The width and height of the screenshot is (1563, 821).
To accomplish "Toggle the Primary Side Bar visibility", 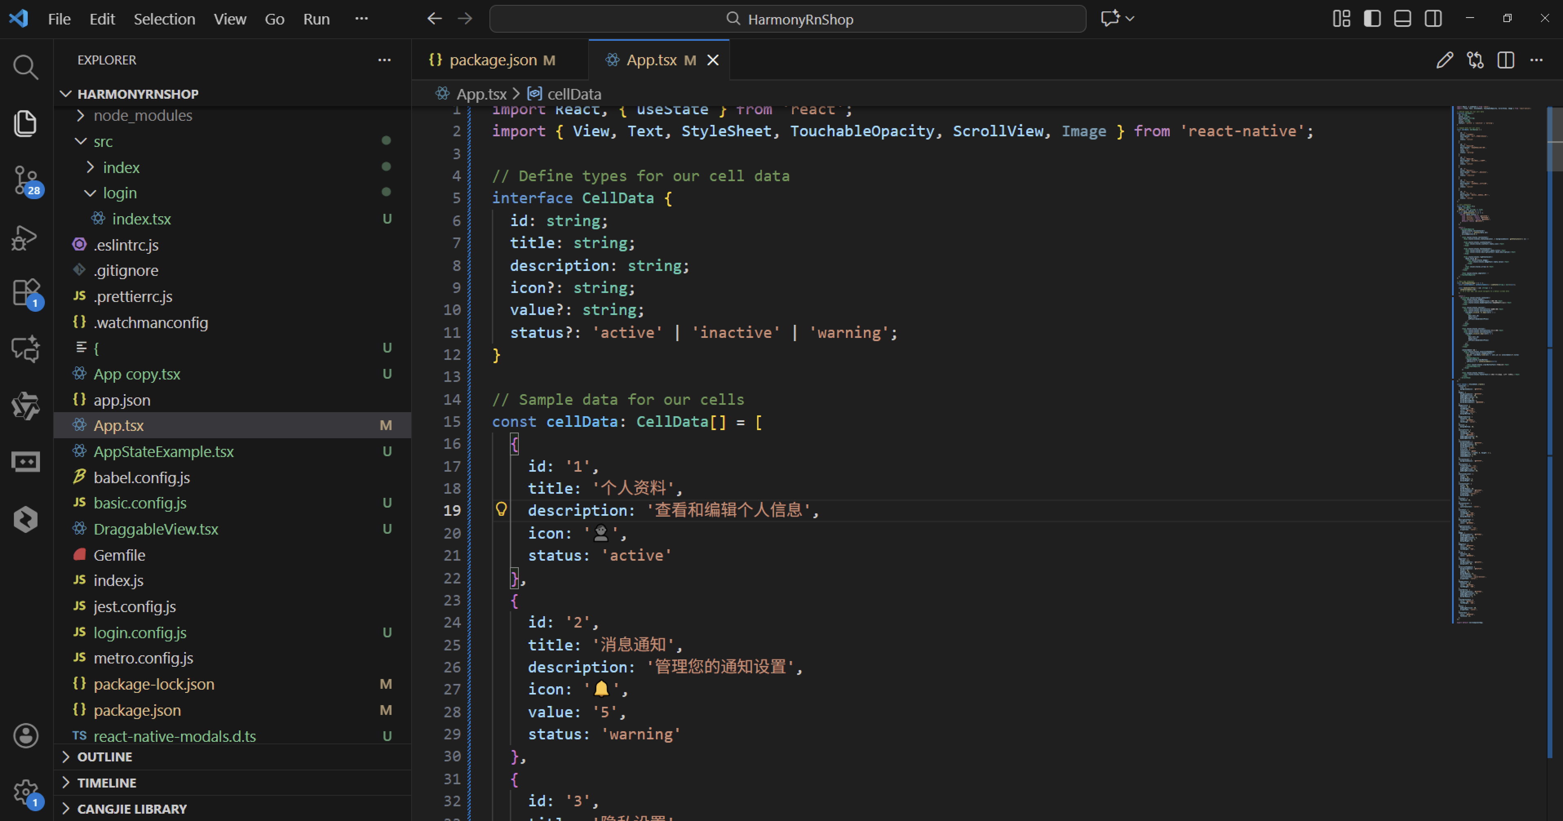I will click(x=1372, y=19).
